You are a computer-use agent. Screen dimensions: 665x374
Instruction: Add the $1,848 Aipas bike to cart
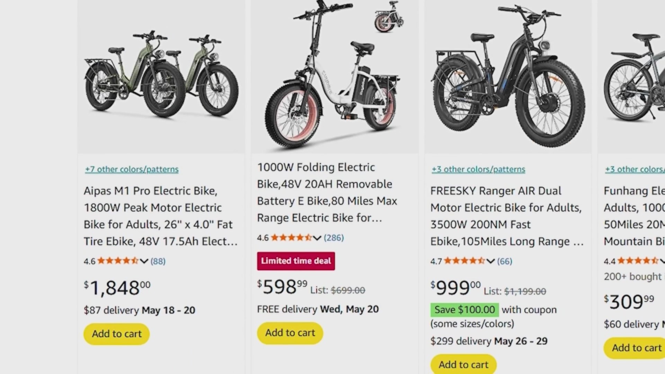(117, 334)
